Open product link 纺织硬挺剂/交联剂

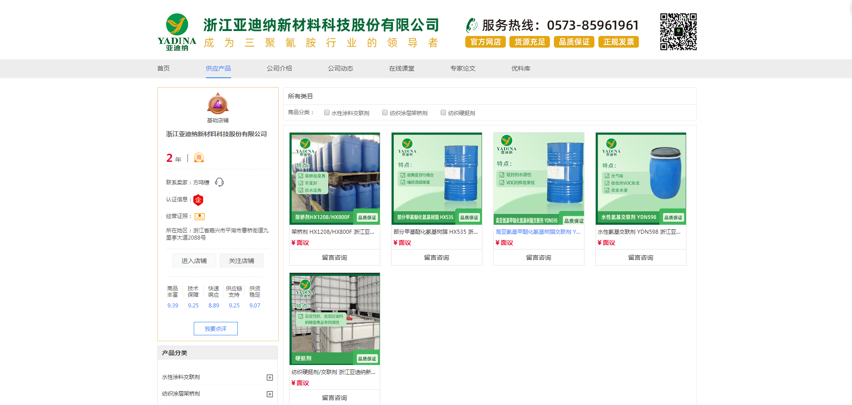point(334,372)
